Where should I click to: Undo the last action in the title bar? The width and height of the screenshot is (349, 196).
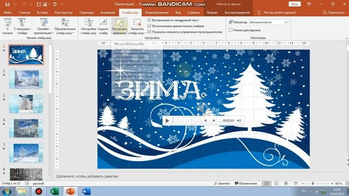[x=15, y=4]
